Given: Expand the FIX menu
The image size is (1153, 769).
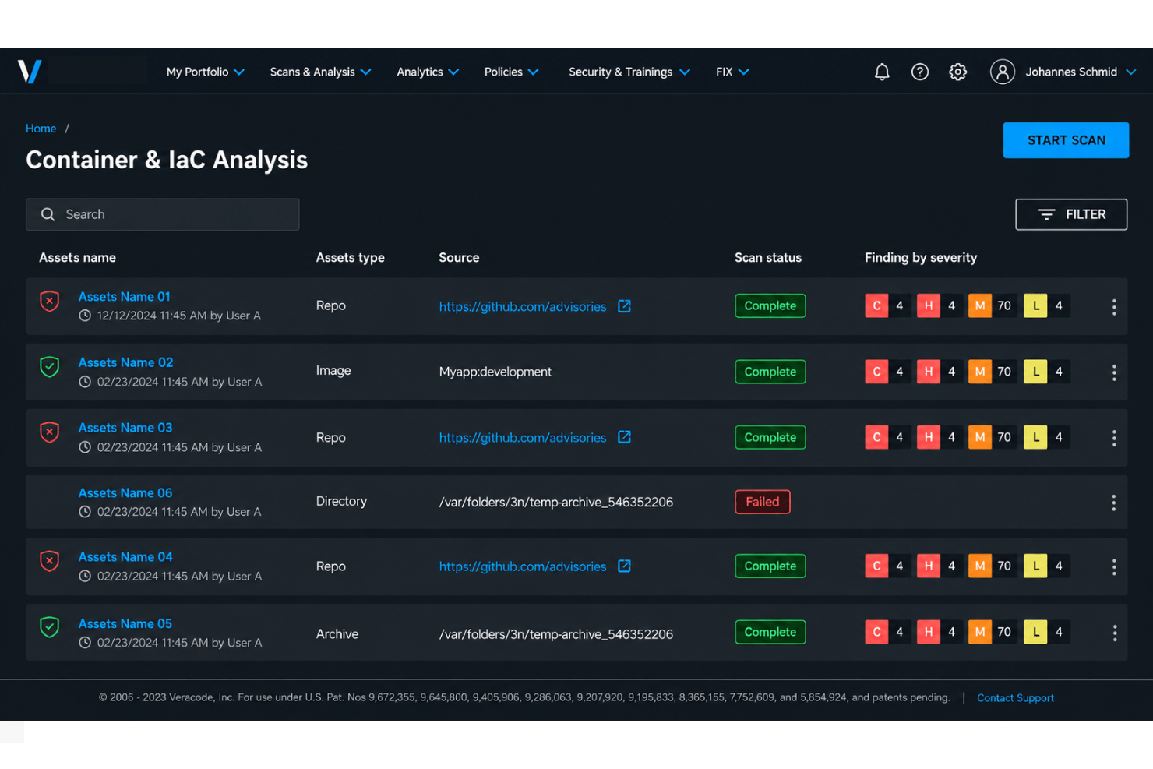Looking at the screenshot, I should [732, 72].
